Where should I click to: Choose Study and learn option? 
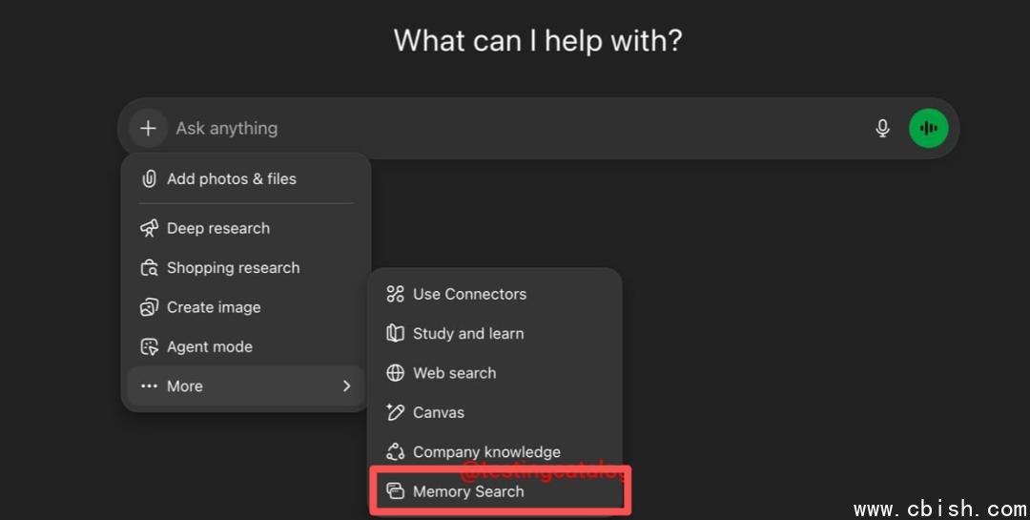(x=468, y=334)
